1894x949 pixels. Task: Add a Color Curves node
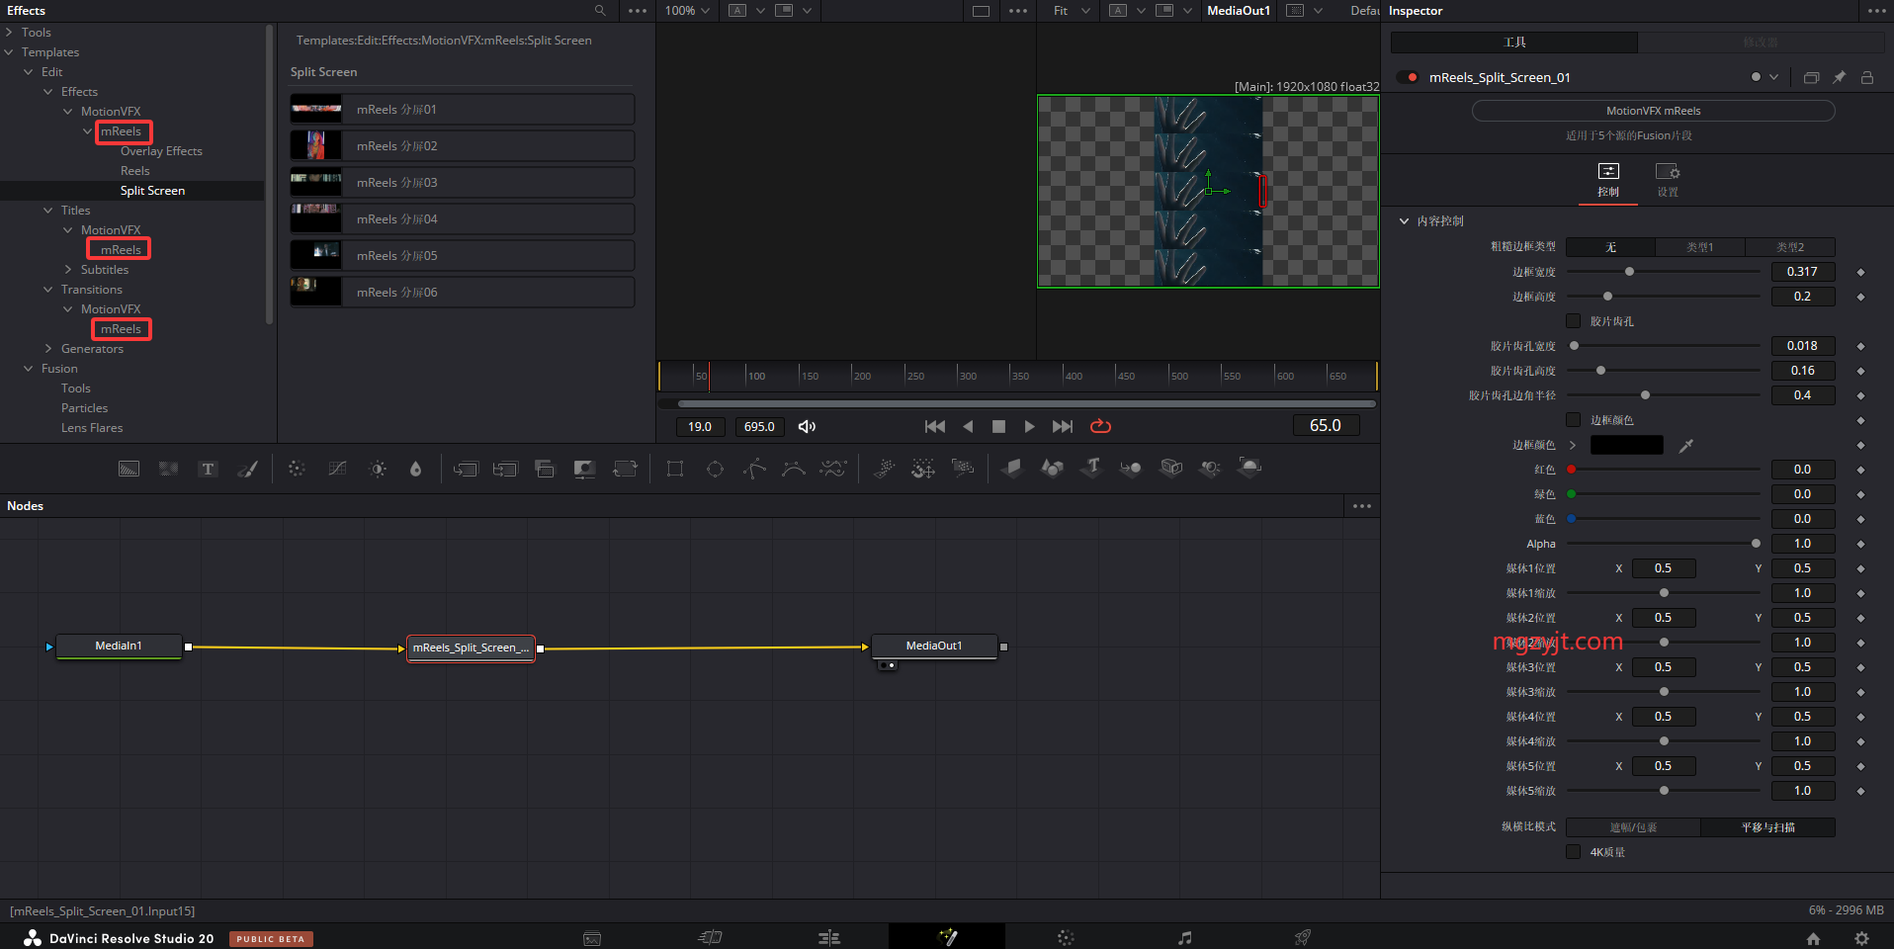tap(337, 469)
